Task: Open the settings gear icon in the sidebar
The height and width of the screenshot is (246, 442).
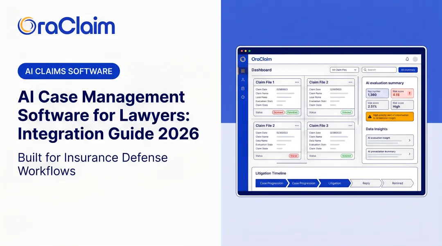Action: (x=243, y=97)
